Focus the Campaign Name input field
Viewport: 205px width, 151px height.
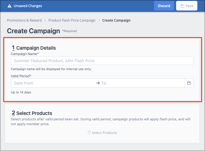[x=102, y=60]
